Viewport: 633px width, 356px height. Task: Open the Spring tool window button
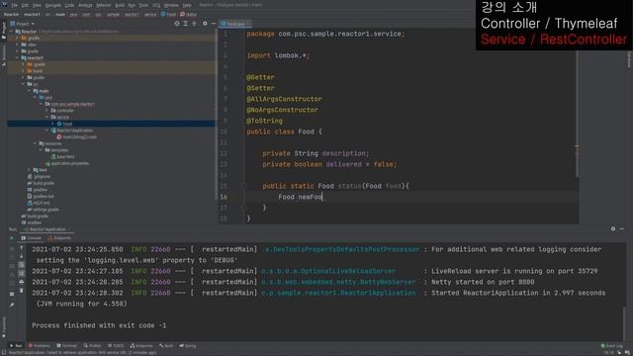point(188,346)
